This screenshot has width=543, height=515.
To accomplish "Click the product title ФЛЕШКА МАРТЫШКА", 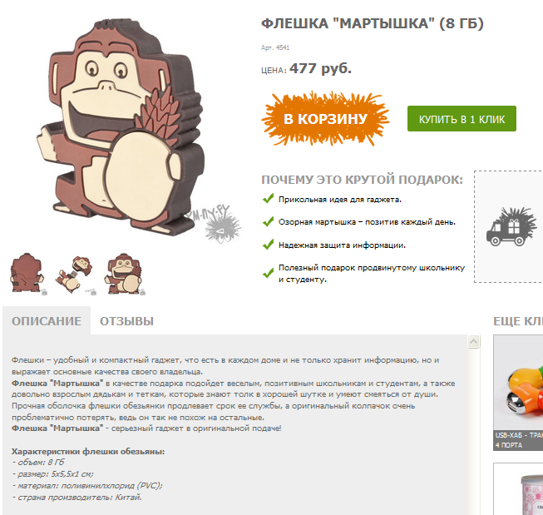I will [373, 23].
